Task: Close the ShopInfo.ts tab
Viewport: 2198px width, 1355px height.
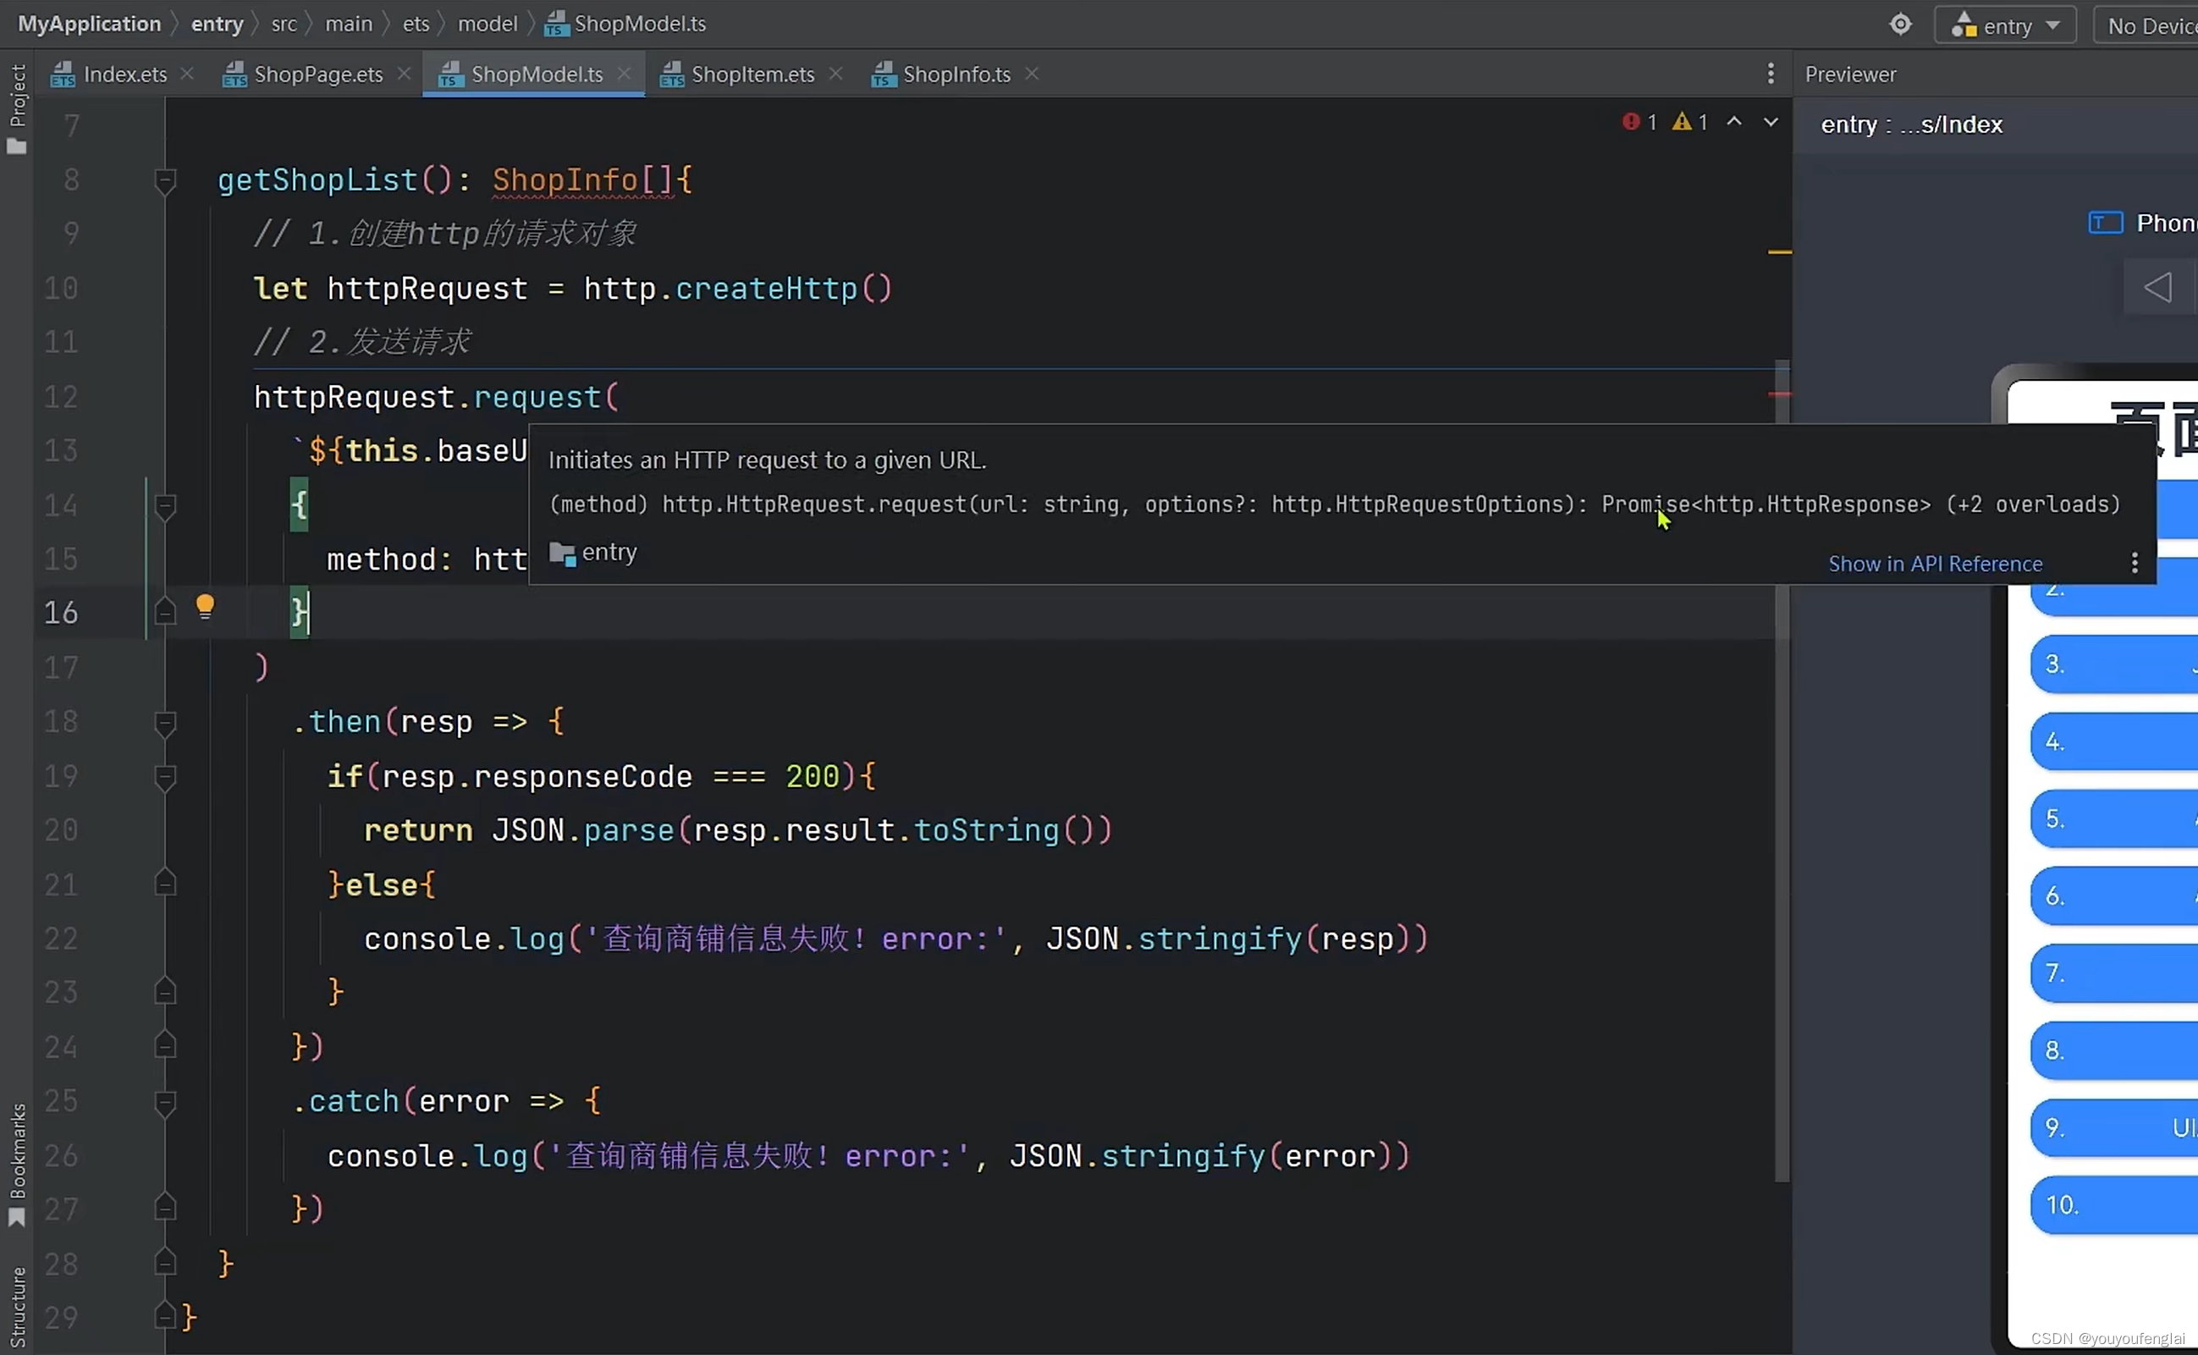Action: 1033,74
